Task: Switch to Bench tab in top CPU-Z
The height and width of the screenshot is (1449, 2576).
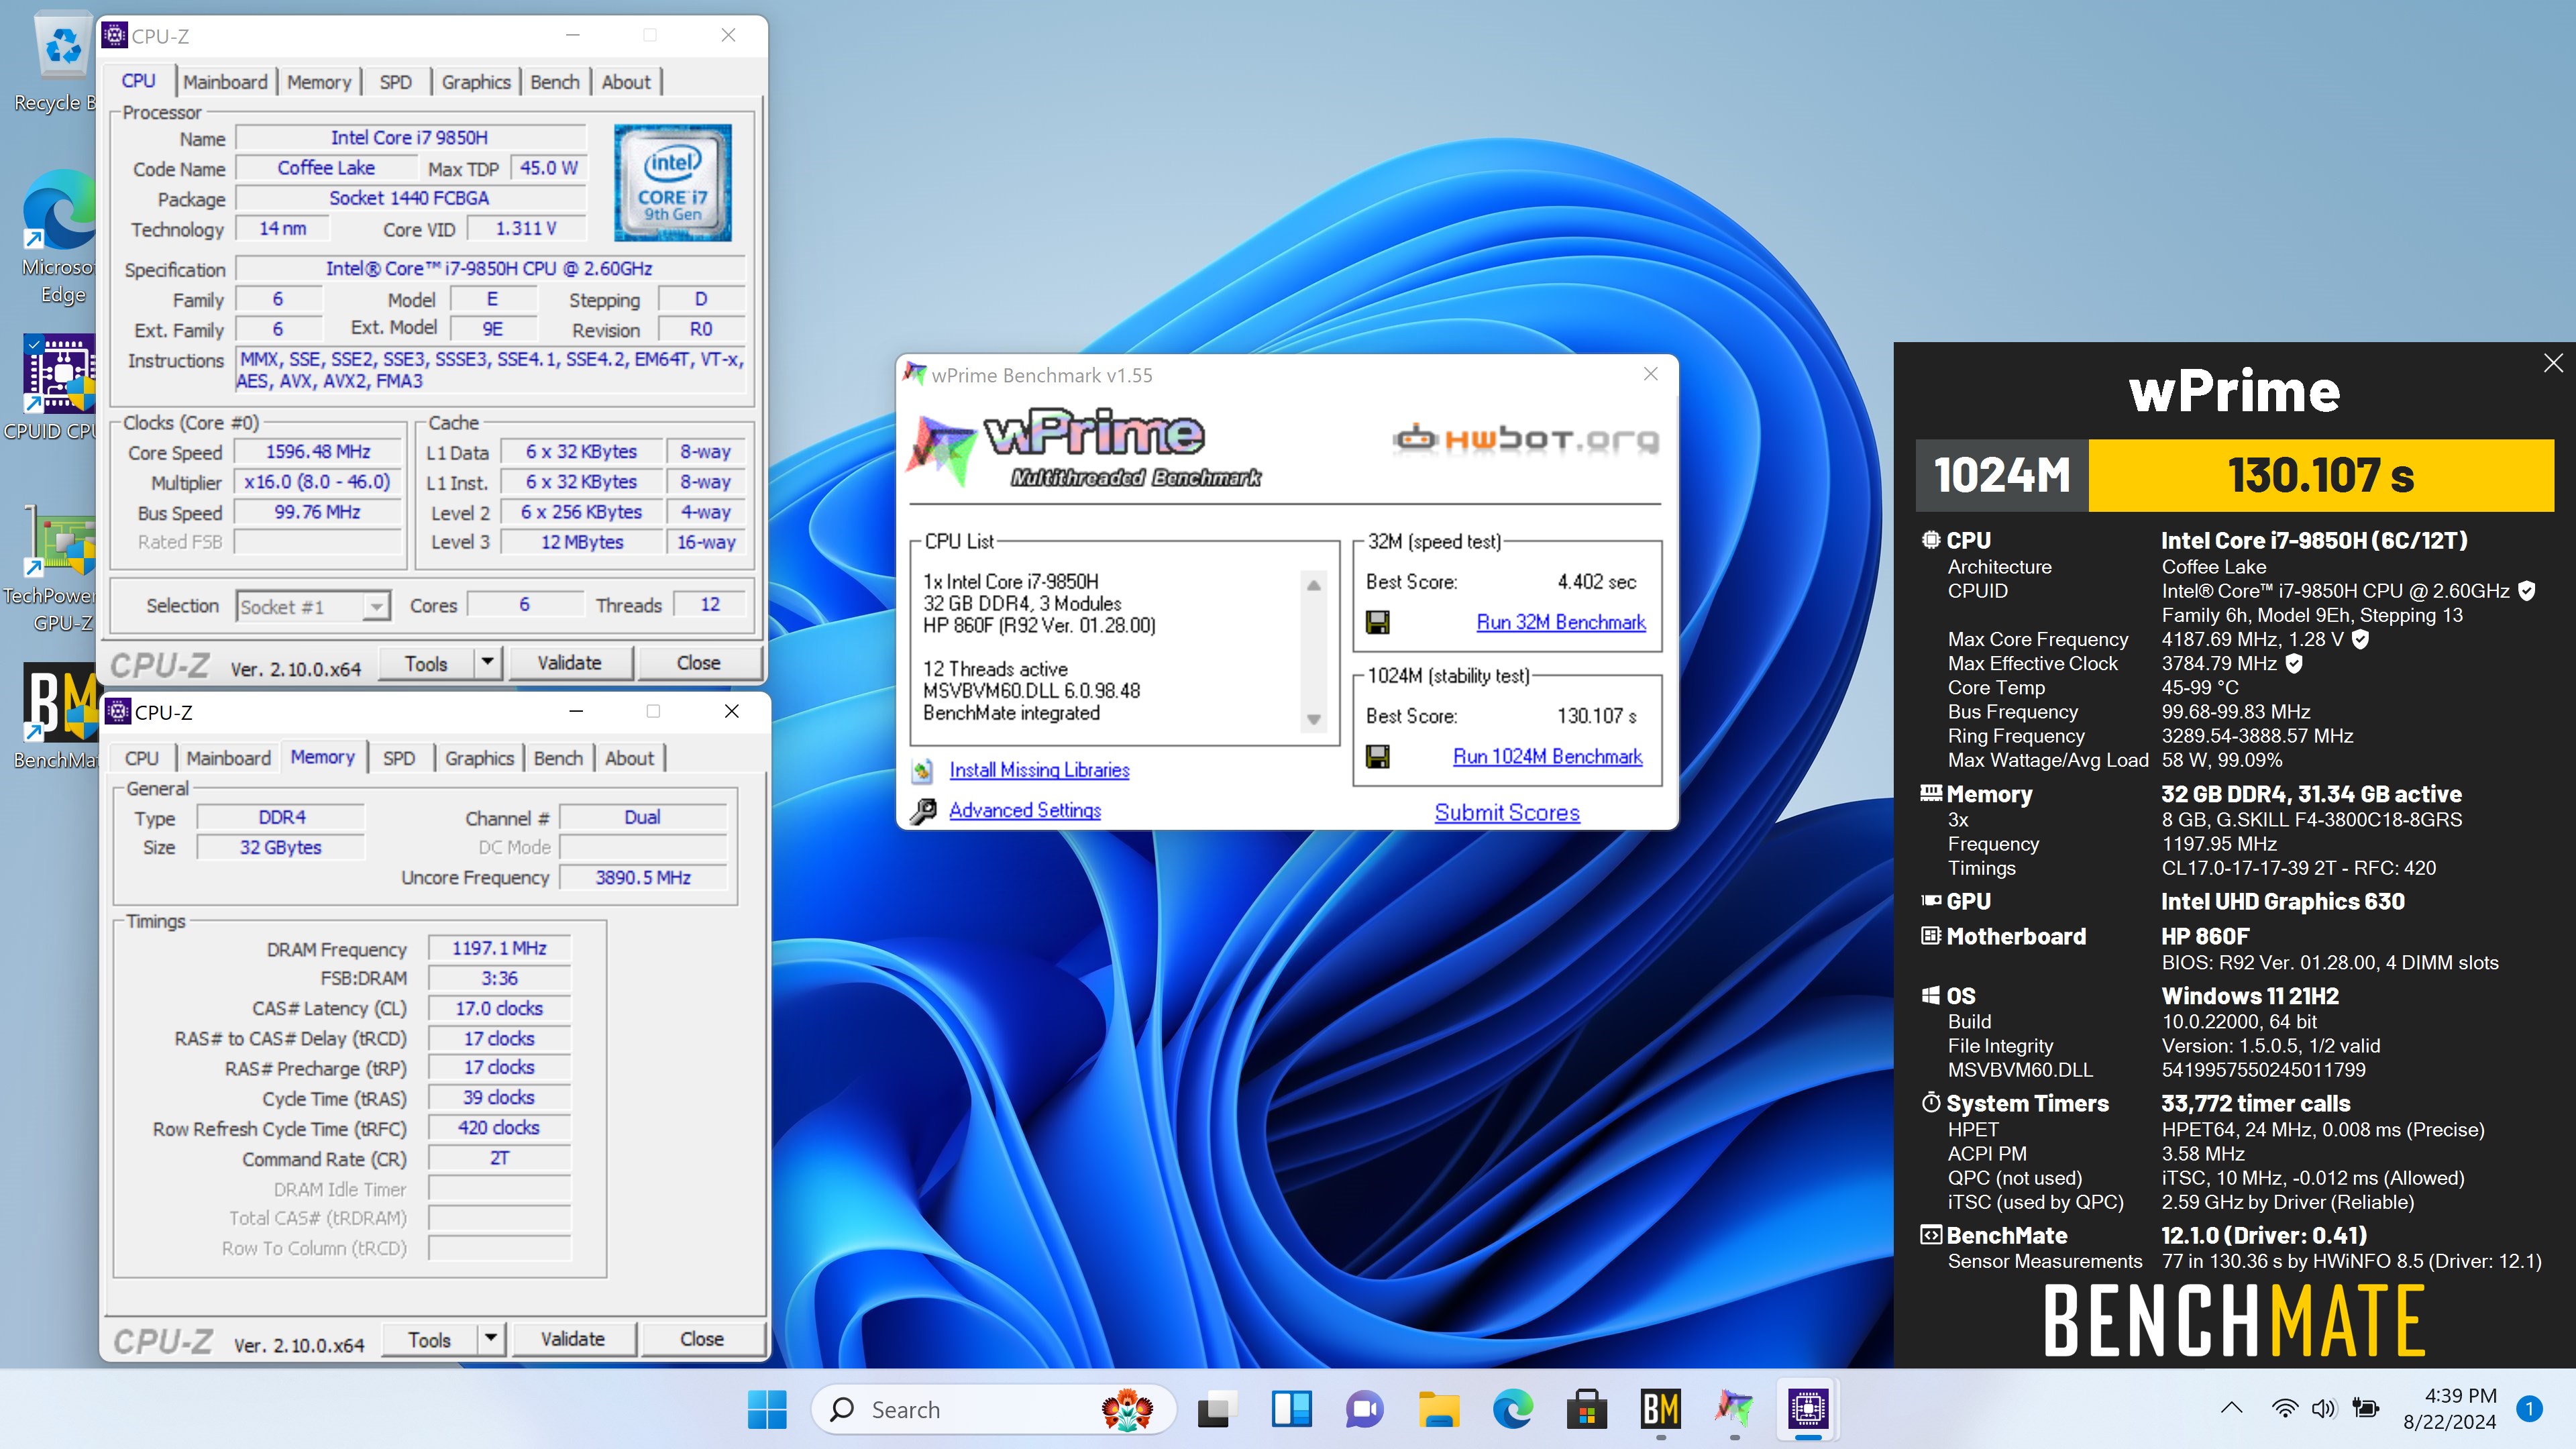Action: [x=555, y=82]
